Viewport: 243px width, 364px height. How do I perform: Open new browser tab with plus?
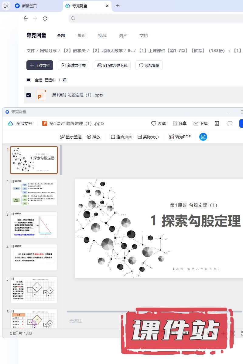[x=118, y=6]
